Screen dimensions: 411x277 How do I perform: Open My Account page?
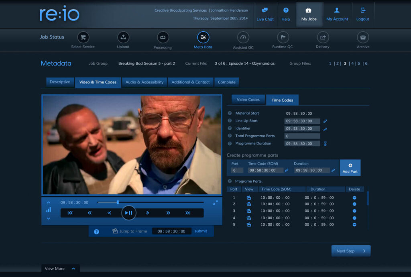click(337, 14)
